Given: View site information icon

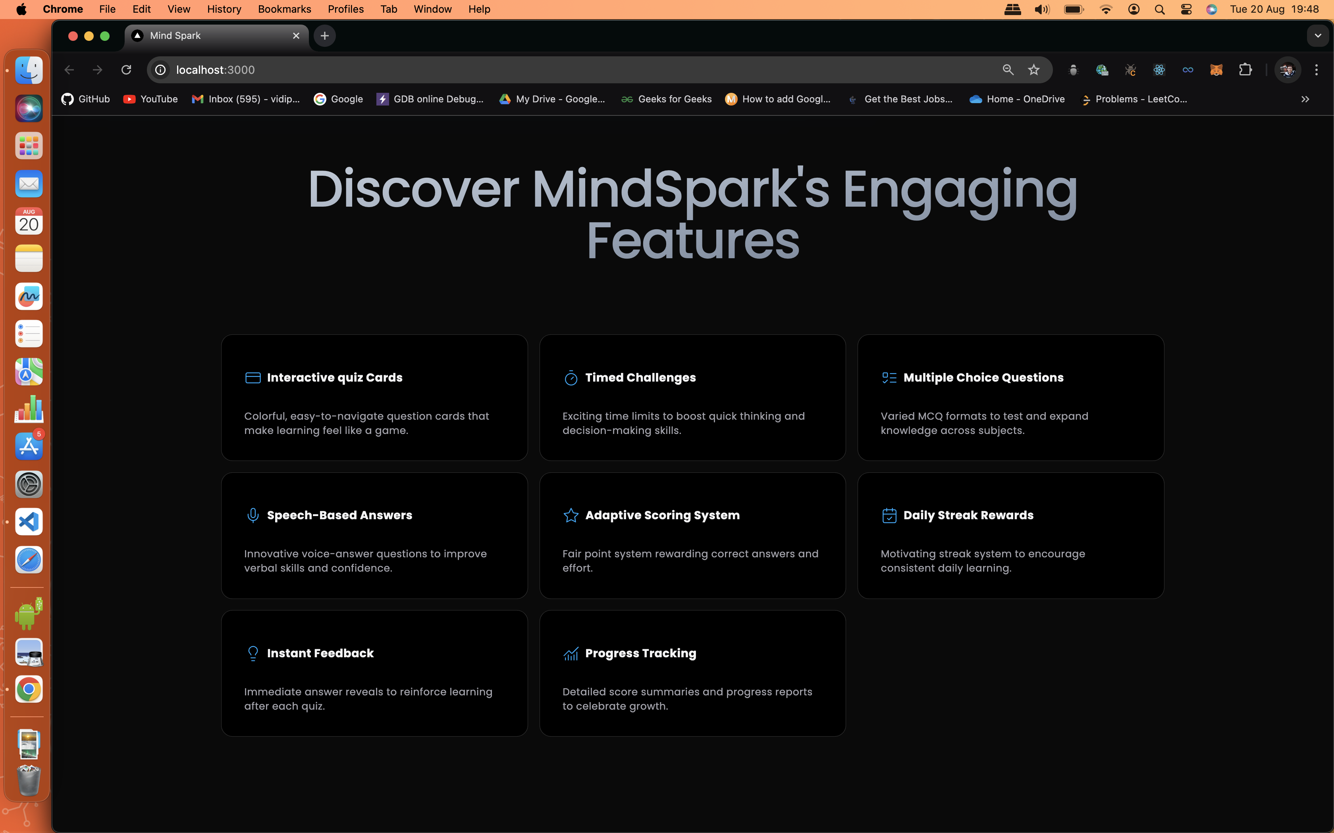Looking at the screenshot, I should click(160, 70).
